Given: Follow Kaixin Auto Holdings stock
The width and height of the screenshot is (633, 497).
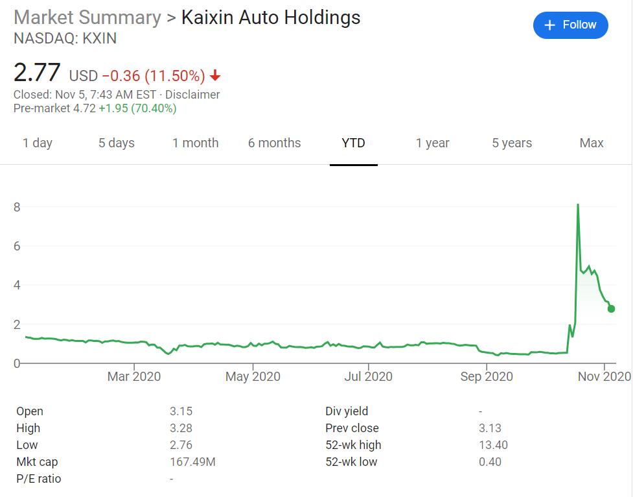Looking at the screenshot, I should tap(570, 25).
